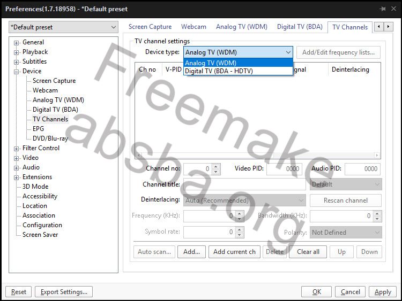Switch to the Screen Capture tab

(150, 27)
